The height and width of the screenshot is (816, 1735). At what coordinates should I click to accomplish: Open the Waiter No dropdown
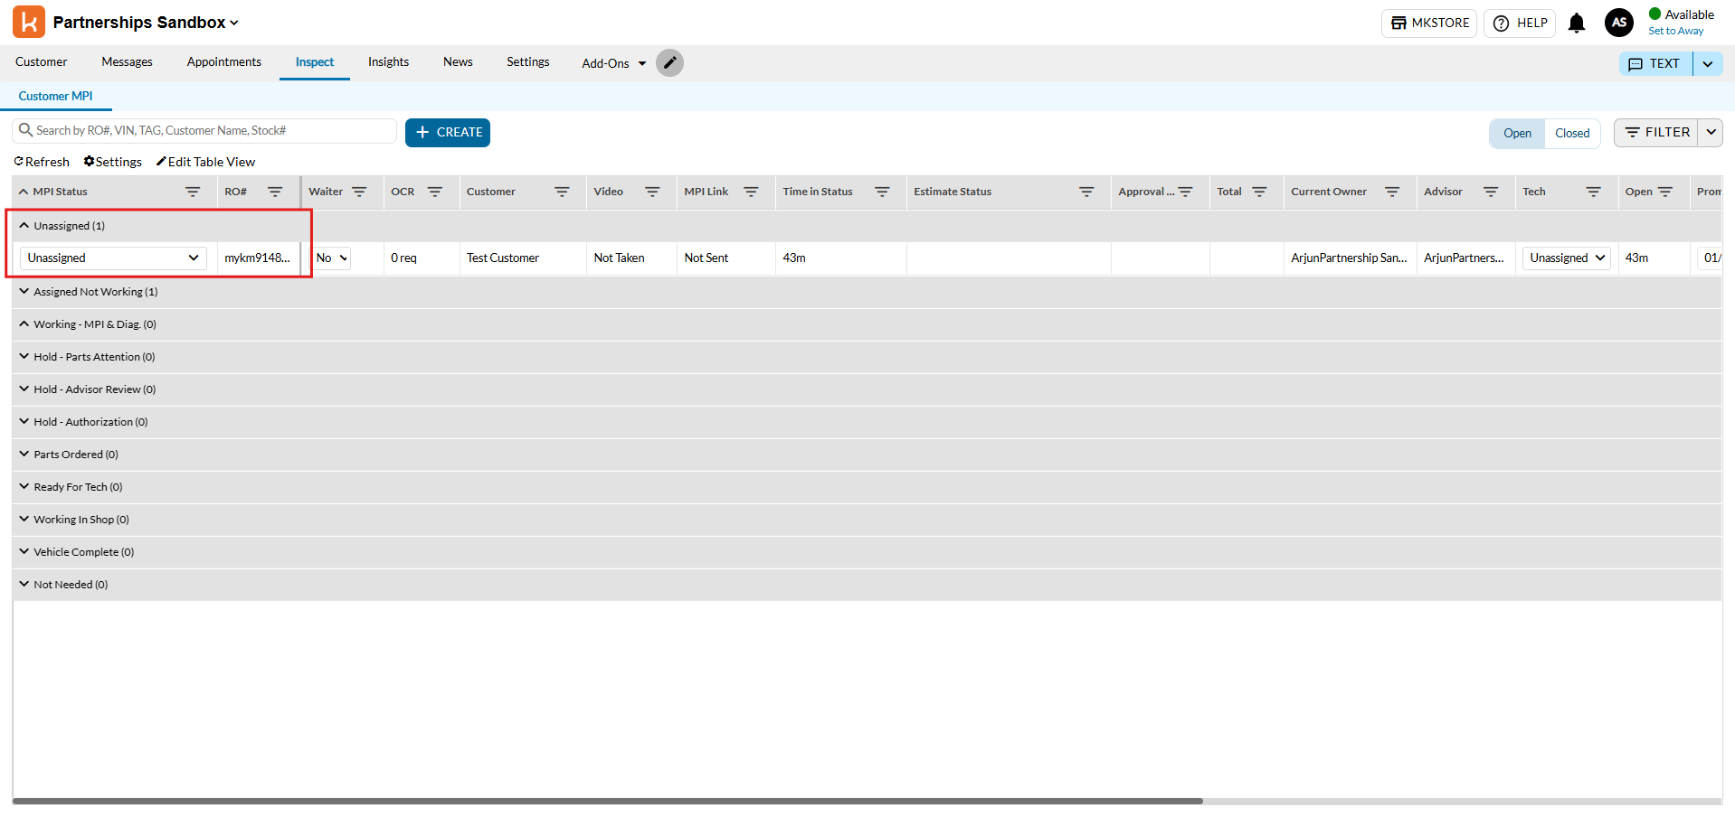tap(332, 258)
